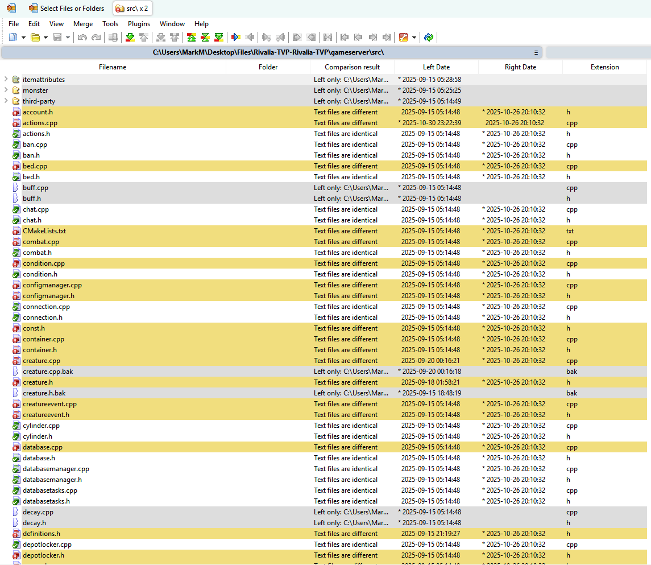This screenshot has height=565, width=651.
Task: Click the different-file icon beside account.h
Action: pos(16,112)
